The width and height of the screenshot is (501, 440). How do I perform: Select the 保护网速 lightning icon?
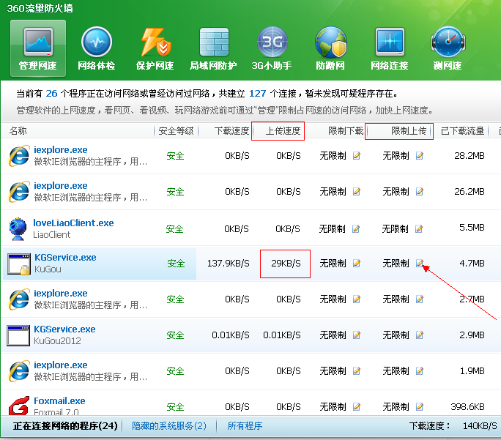(155, 42)
